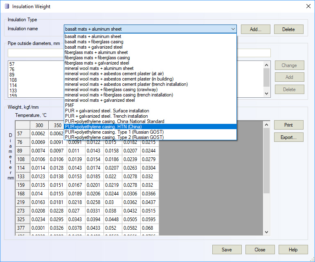This screenshot has height=262, width=315.
Task: Click the 300 temperature column header
Action: click(x=39, y=125)
